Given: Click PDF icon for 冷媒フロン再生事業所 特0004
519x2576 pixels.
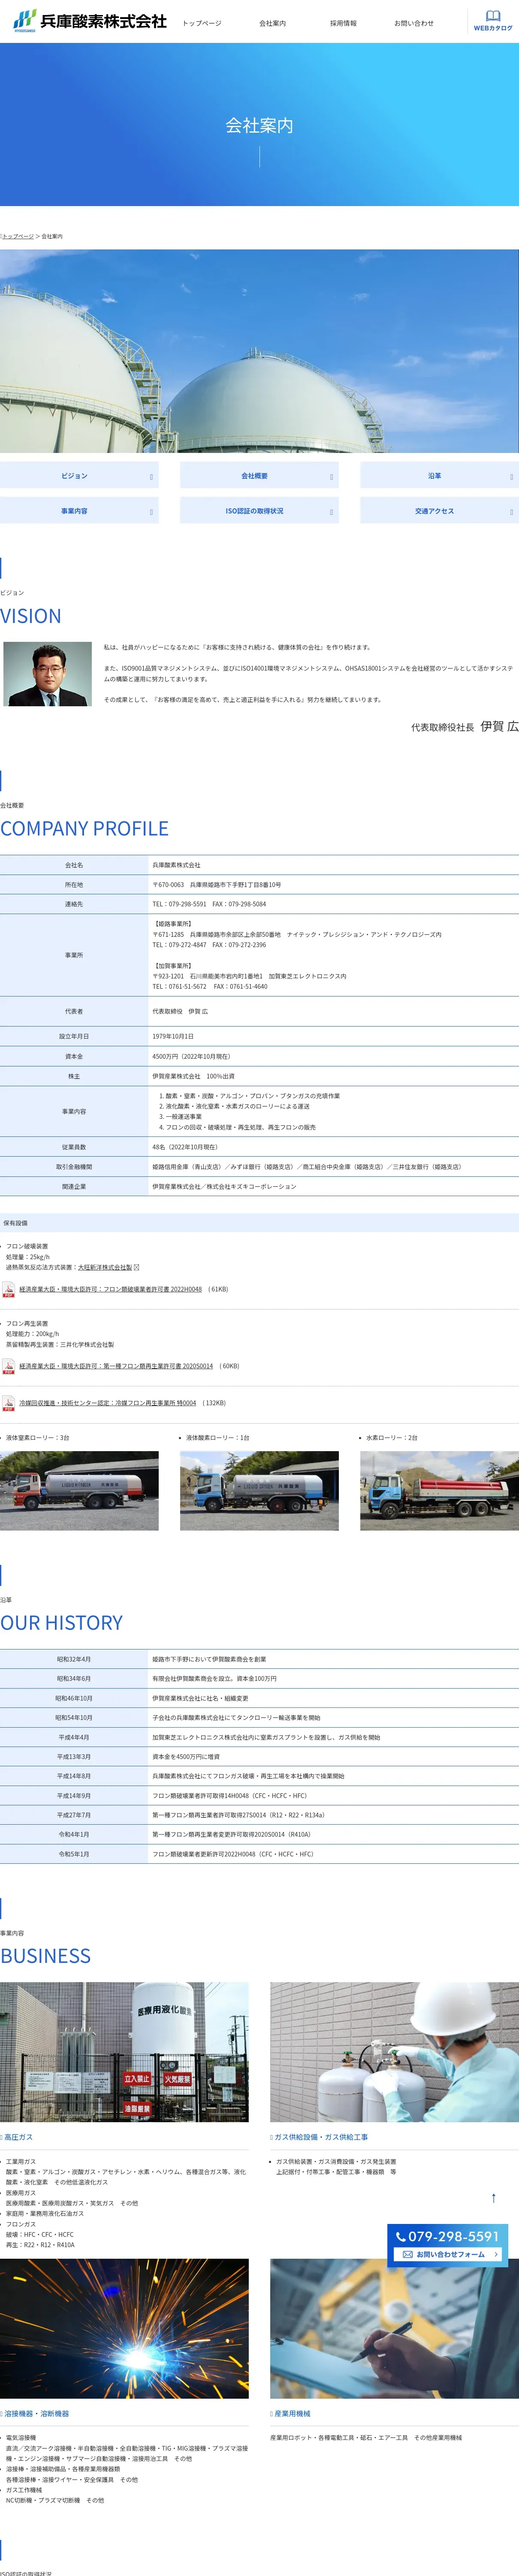Looking at the screenshot, I should (8, 1404).
